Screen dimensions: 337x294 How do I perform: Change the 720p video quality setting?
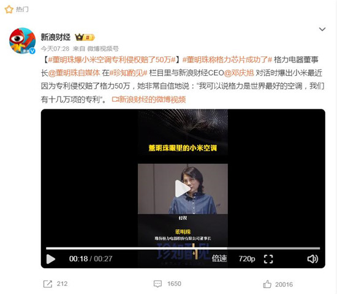click(x=247, y=259)
